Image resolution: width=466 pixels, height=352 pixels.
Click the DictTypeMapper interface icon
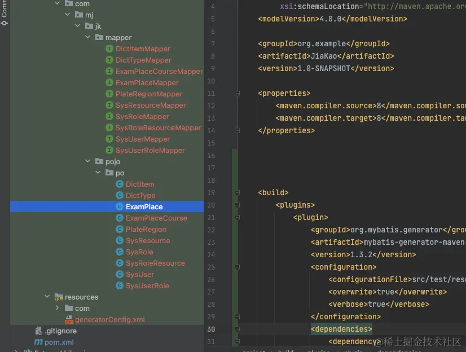pos(109,60)
